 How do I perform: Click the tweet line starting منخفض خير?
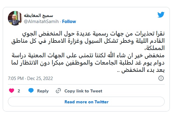88,55
